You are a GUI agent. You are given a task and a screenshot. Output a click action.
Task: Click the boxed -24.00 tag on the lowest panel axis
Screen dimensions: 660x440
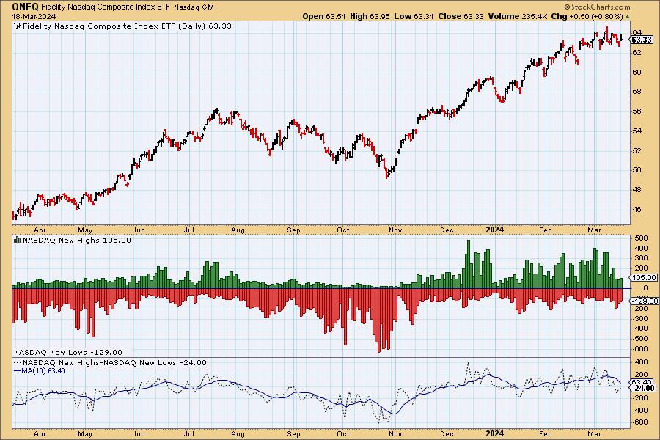(645, 388)
